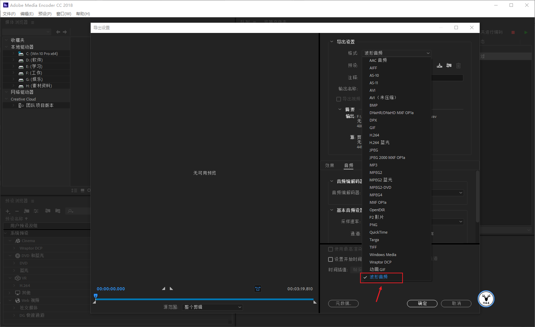Open the preset settings sliders icon
Screen dimensions: 535x327
click(x=36, y=211)
